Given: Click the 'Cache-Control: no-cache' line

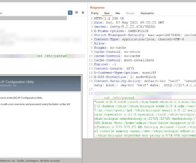Looking at the screenshot, I should coord(117,56).
